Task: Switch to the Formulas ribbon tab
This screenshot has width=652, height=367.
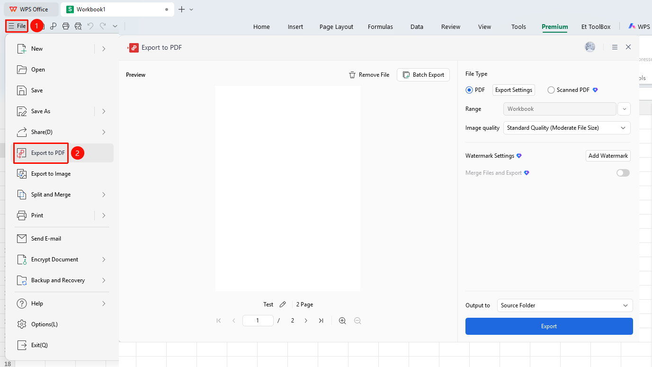Action: (380, 27)
